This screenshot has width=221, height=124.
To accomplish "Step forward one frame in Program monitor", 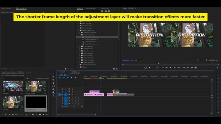I will click(x=175, y=68).
